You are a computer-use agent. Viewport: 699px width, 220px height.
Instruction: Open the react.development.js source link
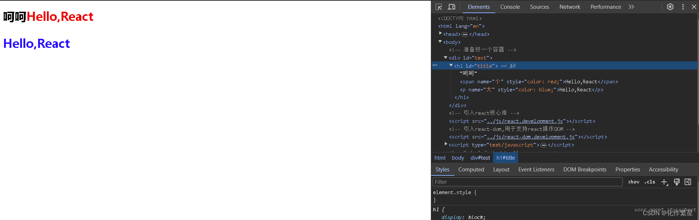tap(525, 121)
